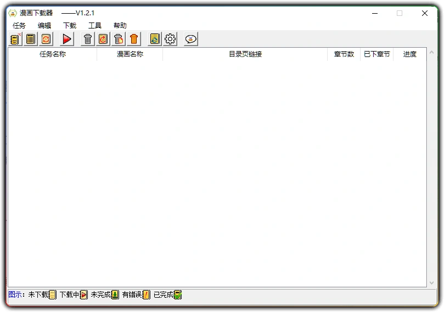Click the 有错误 legend icon
This screenshot has height=312, width=444.
[147, 295]
